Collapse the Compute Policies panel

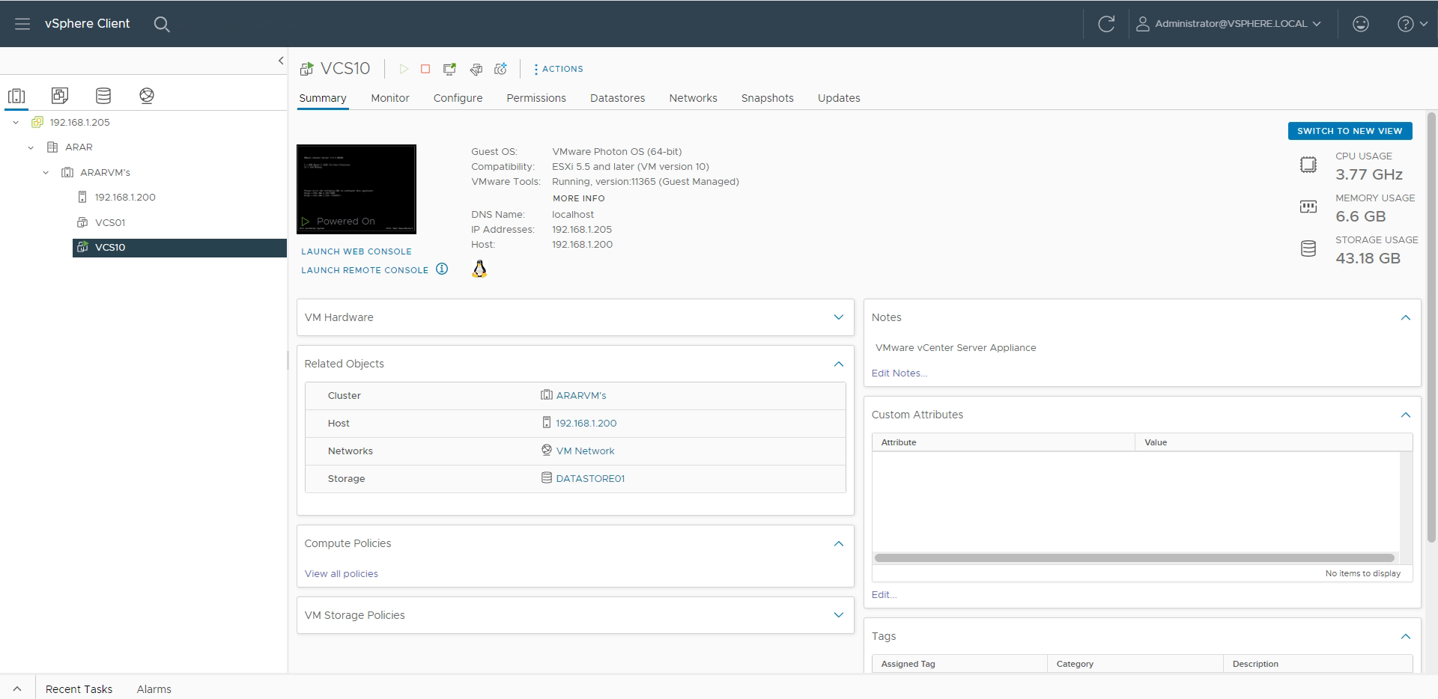click(x=839, y=543)
